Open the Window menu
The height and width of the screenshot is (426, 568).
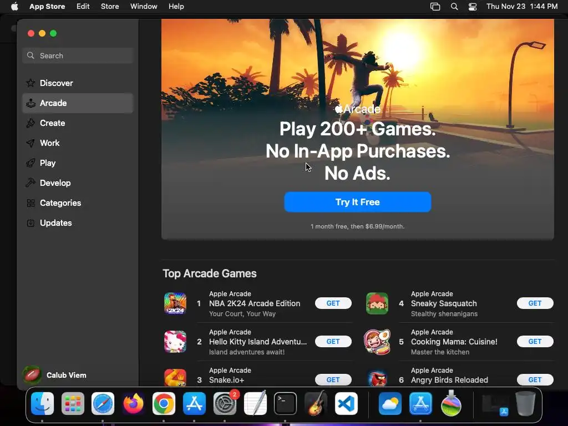pyautogui.click(x=144, y=7)
